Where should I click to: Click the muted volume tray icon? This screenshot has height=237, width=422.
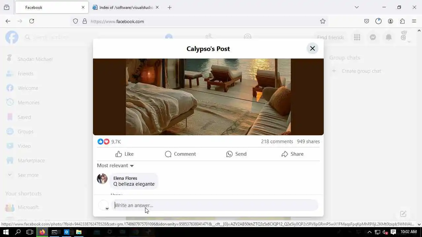pyautogui.click(x=385, y=232)
